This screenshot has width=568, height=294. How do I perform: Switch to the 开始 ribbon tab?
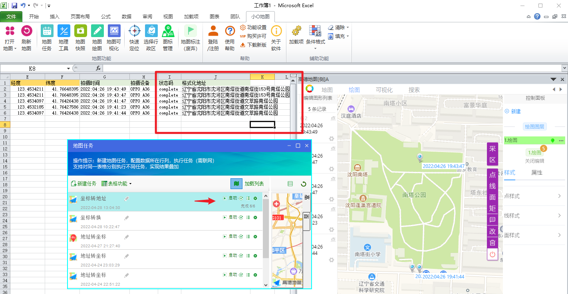pos(34,17)
